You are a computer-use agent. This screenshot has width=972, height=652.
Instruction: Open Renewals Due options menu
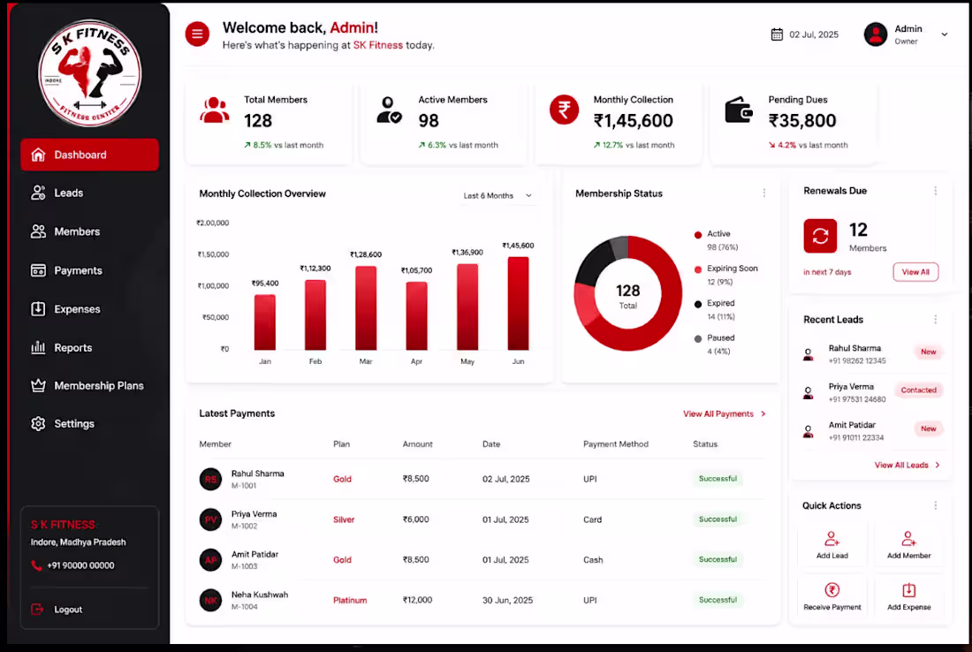coord(936,191)
